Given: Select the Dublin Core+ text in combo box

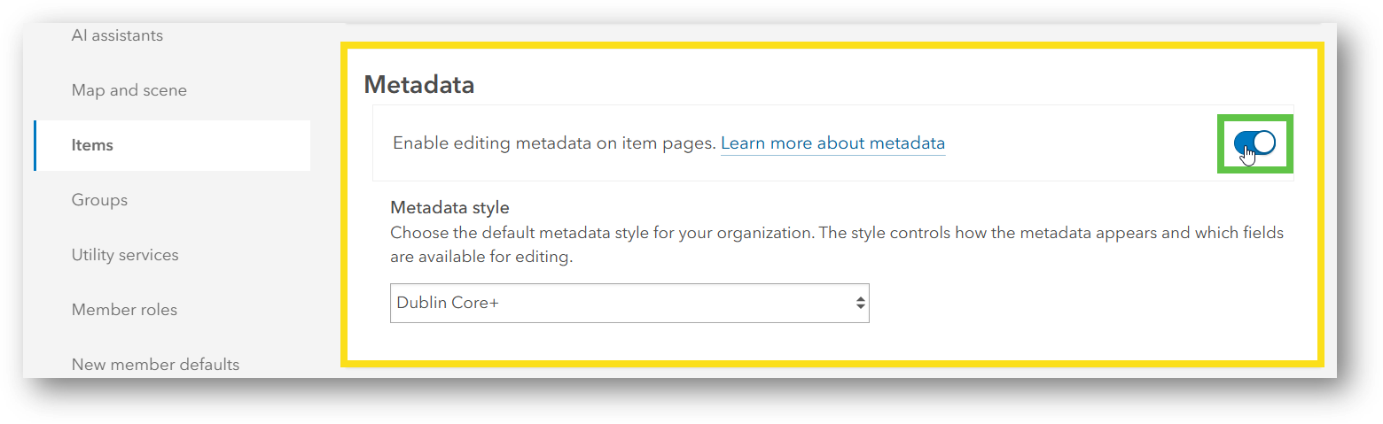Looking at the screenshot, I should click(x=448, y=303).
